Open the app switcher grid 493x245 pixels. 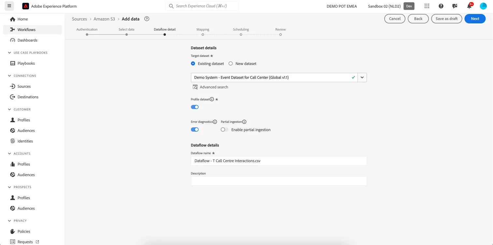(427, 6)
